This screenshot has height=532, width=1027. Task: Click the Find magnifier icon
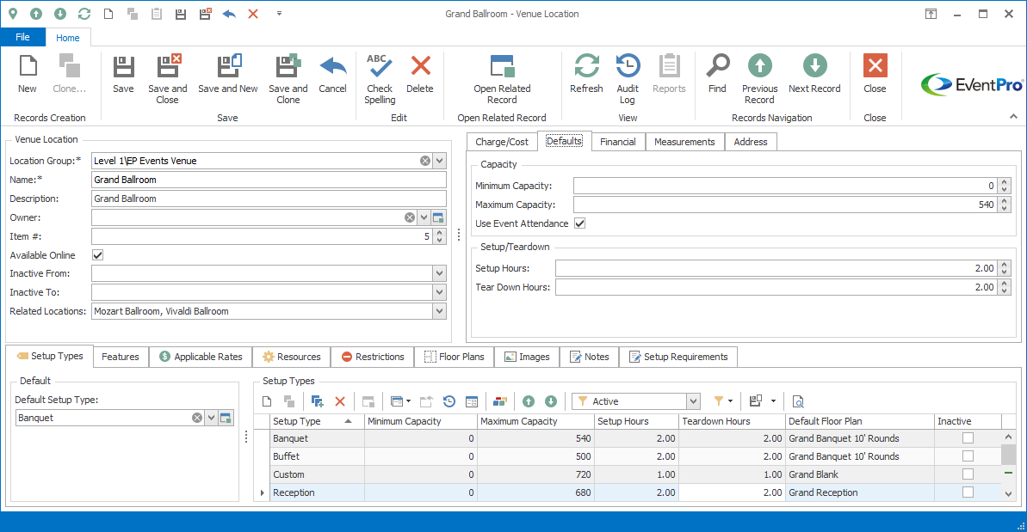click(717, 66)
